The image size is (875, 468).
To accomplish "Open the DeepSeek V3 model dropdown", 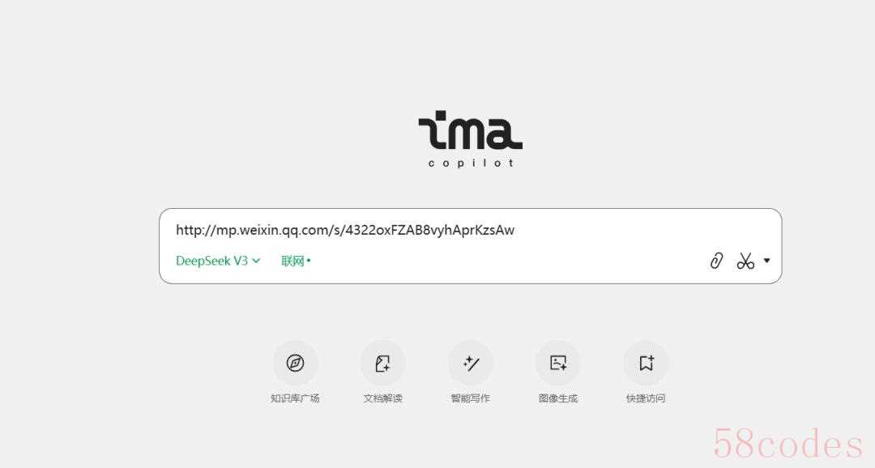I will point(218,261).
